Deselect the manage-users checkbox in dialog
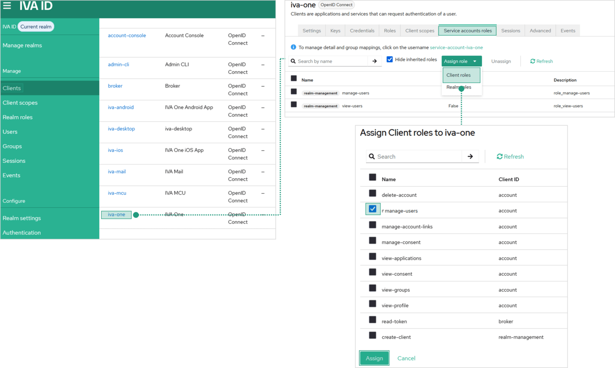 [x=373, y=209]
